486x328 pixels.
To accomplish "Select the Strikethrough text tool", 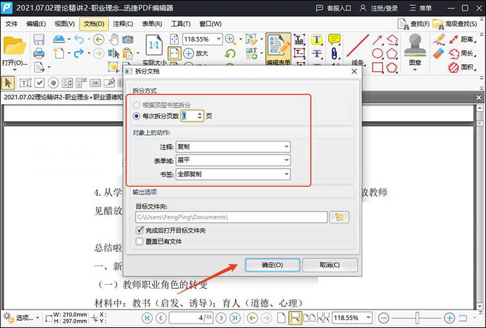I will point(316,53).
